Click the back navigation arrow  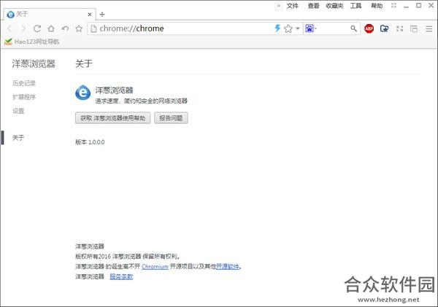pyautogui.click(x=9, y=28)
